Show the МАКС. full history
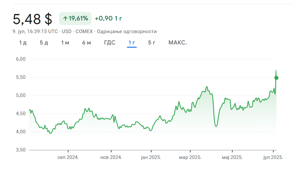 tap(178, 43)
